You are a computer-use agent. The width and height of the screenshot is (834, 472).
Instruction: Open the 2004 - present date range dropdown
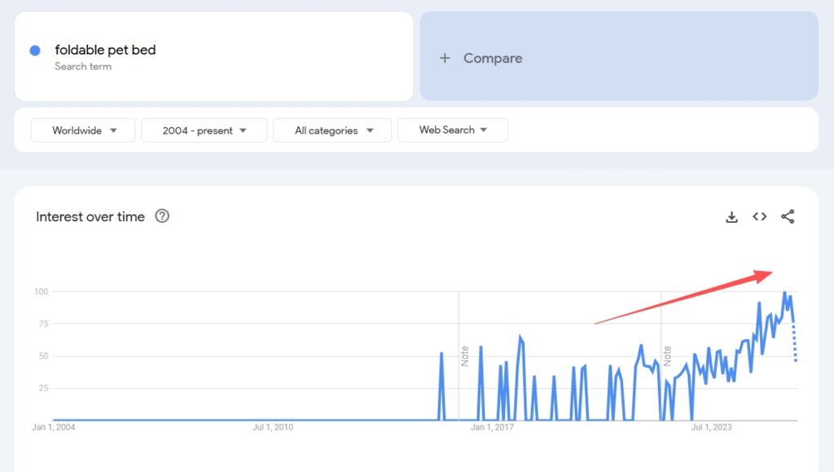pos(204,130)
